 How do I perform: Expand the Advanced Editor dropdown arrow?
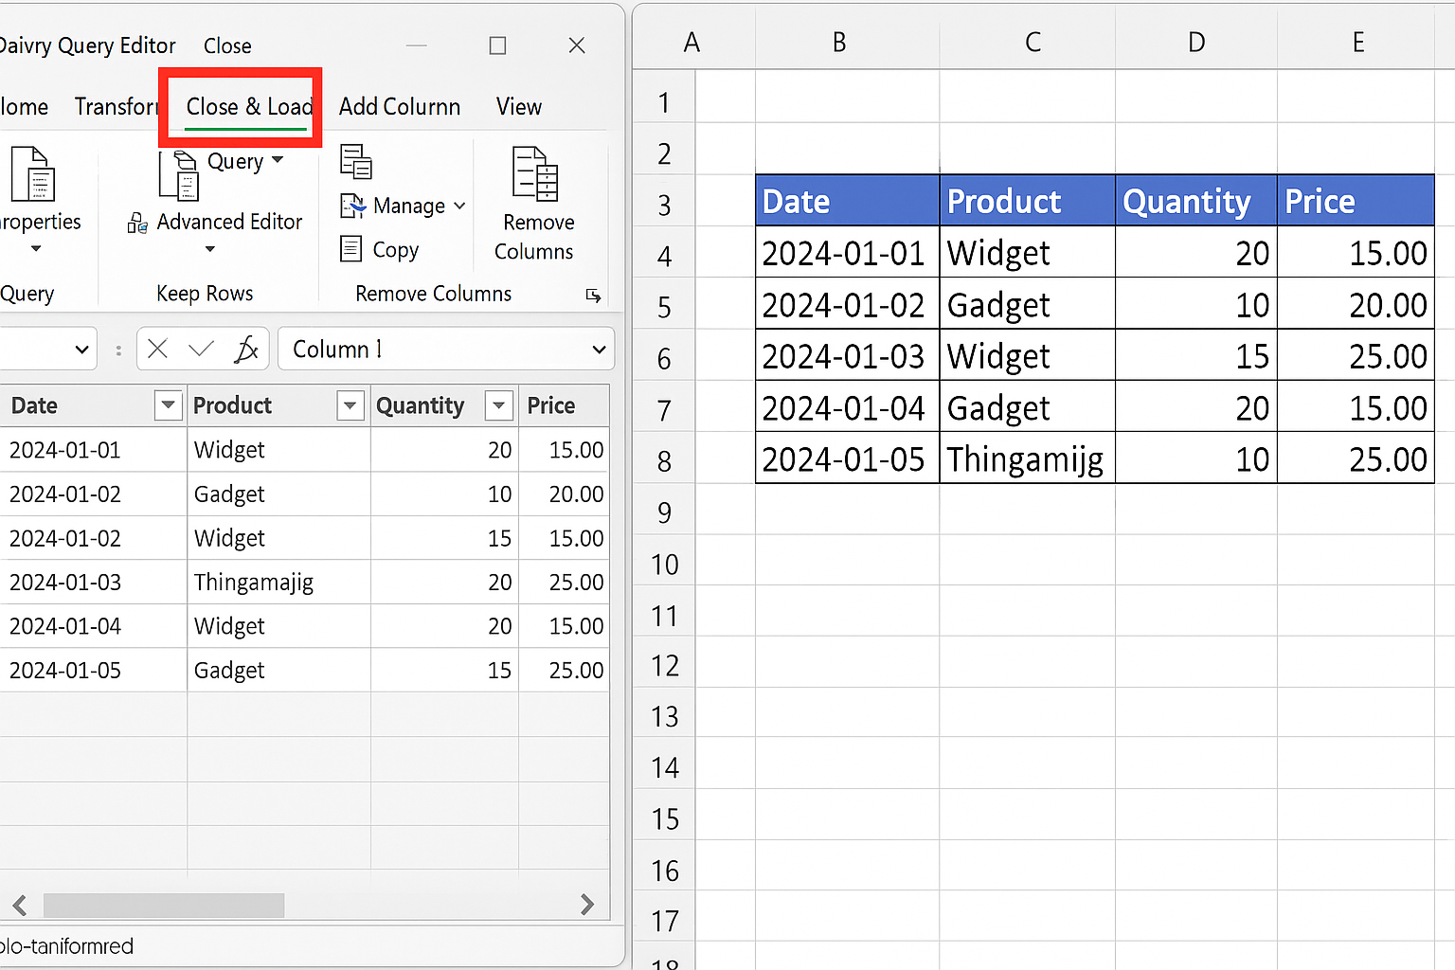pos(210,249)
